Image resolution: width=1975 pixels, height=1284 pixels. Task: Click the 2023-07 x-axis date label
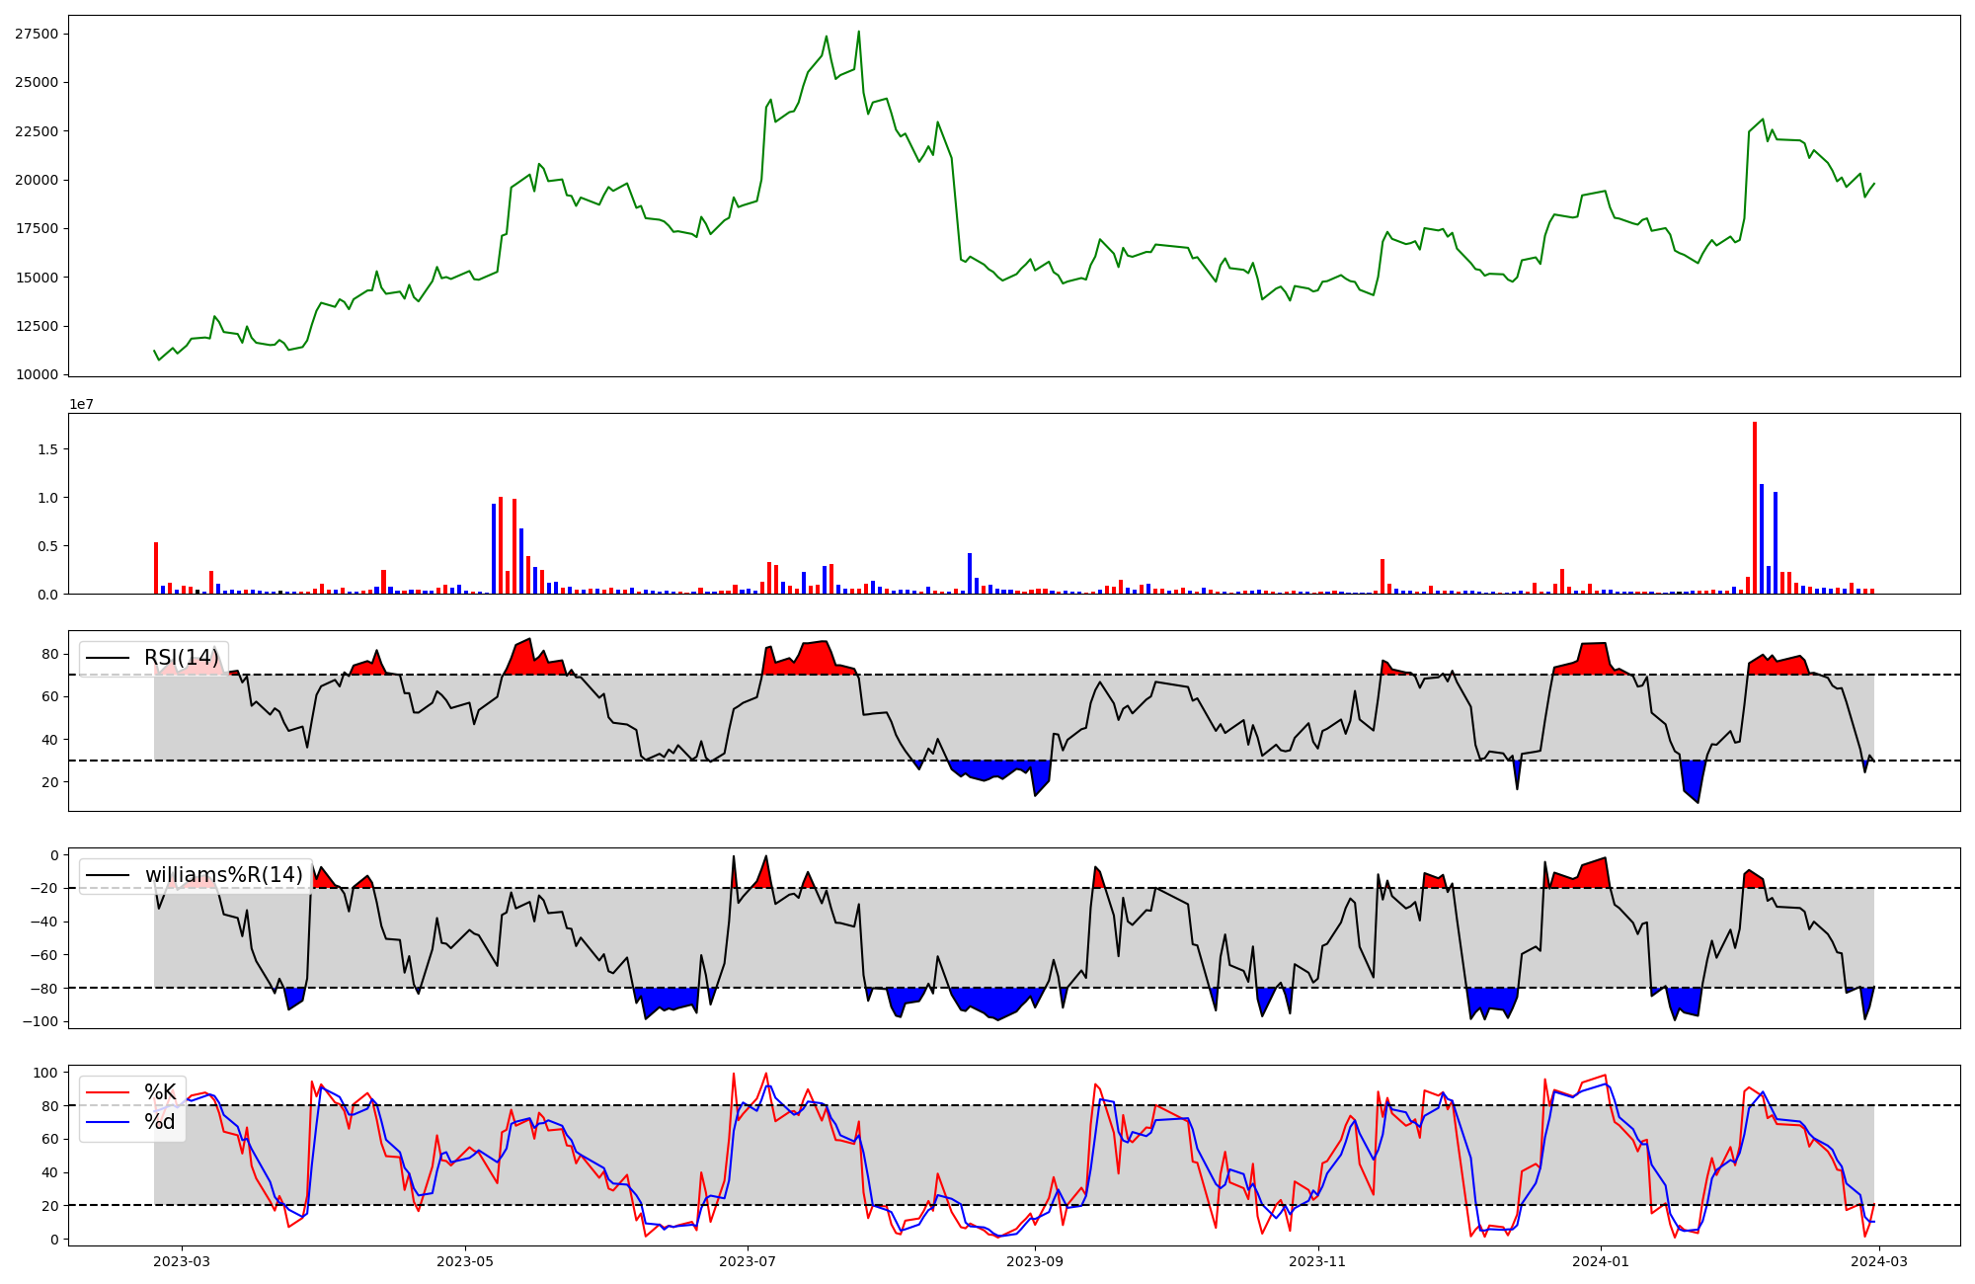pyautogui.click(x=748, y=1261)
